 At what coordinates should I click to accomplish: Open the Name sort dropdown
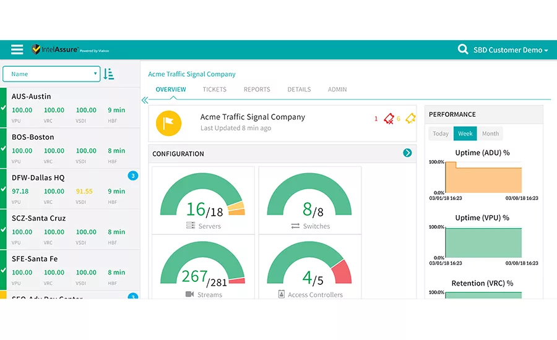click(x=51, y=74)
